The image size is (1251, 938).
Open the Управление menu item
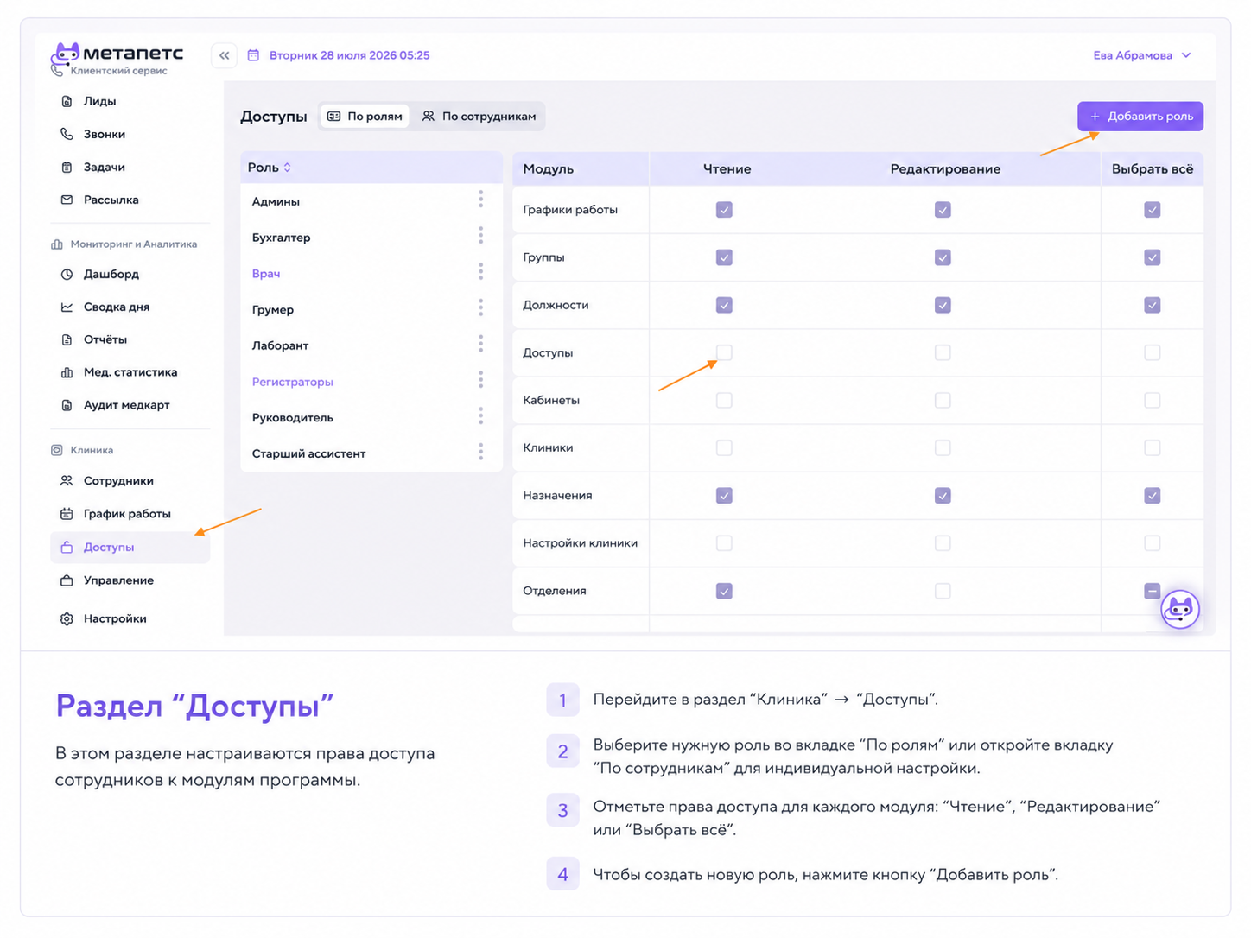pos(130,580)
